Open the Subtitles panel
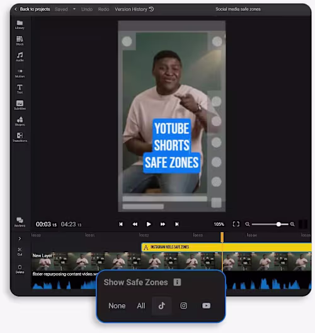Image resolution: width=315 pixels, height=333 pixels. [x=20, y=105]
